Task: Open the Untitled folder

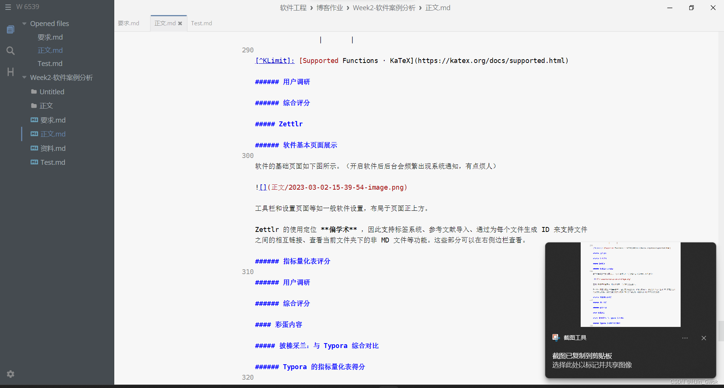Action: (52, 92)
